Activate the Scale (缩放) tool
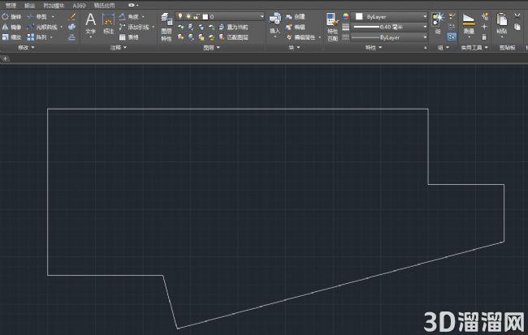The width and height of the screenshot is (528, 335). (x=11, y=37)
